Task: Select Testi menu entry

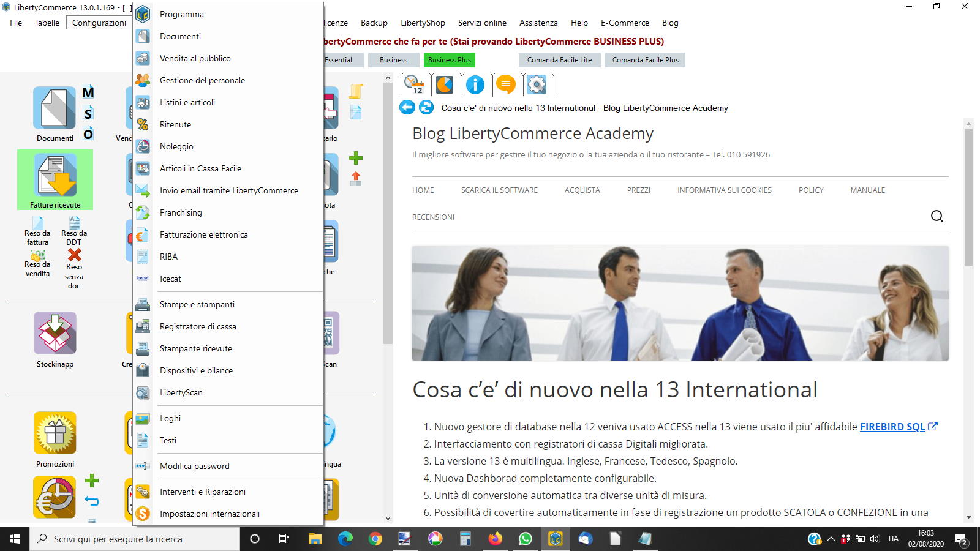Action: (x=228, y=440)
